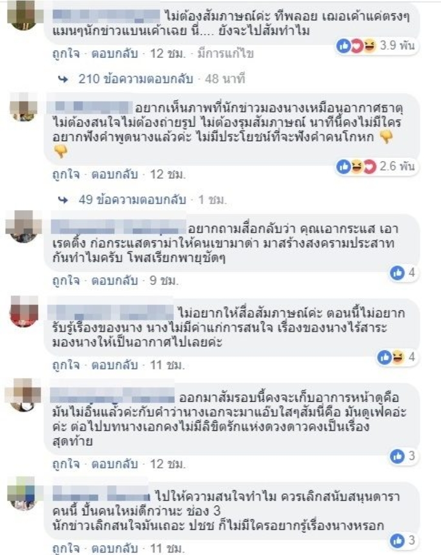441x555 pixels.
Task: Click reaction icons beside 2.6 พัน count
Action: point(356,166)
